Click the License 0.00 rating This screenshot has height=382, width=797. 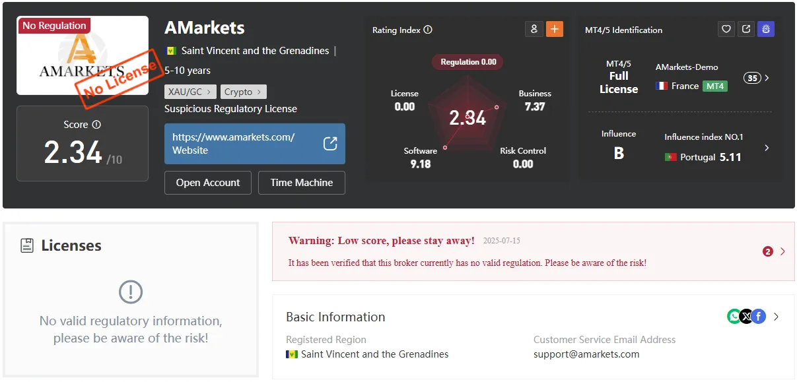(x=405, y=100)
